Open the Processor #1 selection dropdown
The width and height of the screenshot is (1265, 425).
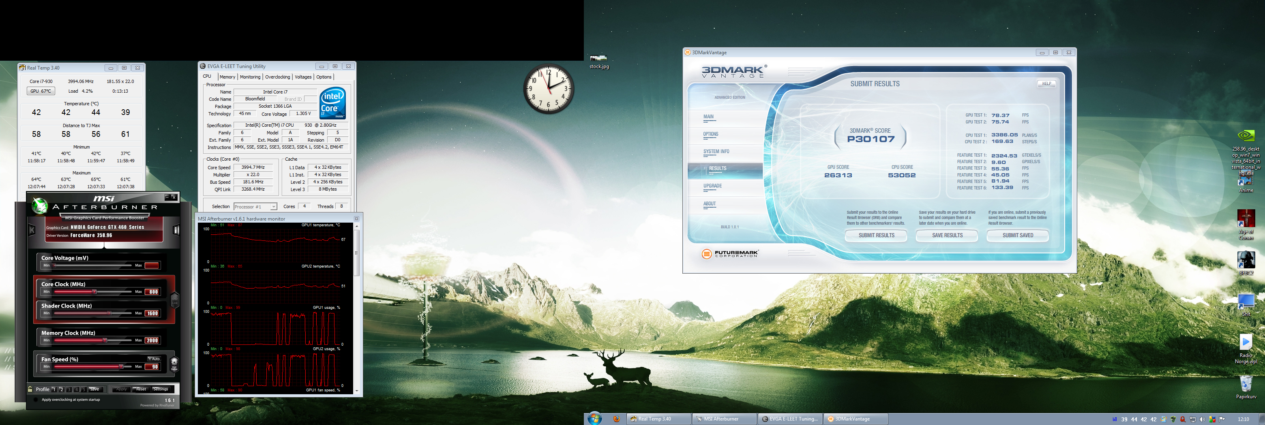click(x=255, y=206)
